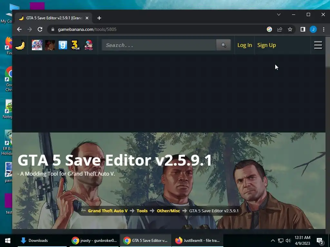The width and height of the screenshot is (330, 247).
Task: Open the Tools breadcrumb link
Action: click(142, 211)
